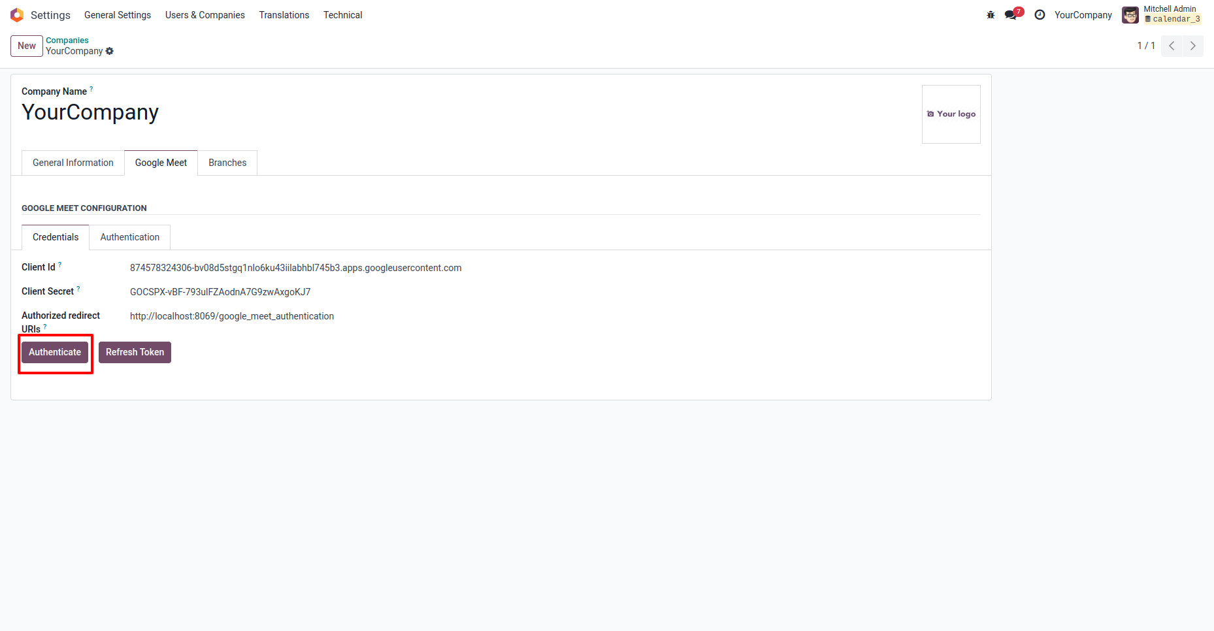Viewport: 1214px width, 631px height.
Task: Open the debug tools bug icon
Action: [x=991, y=15]
